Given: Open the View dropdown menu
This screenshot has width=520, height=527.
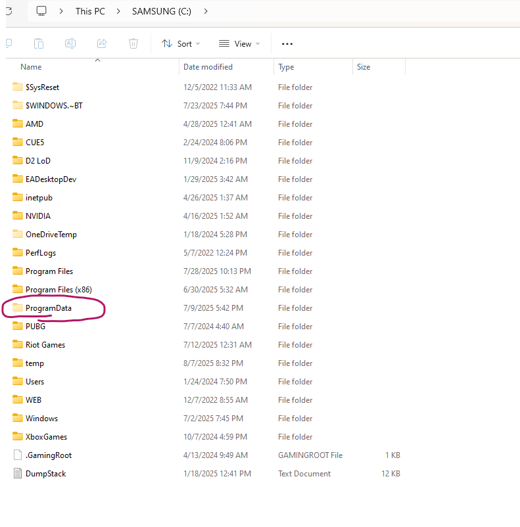Looking at the screenshot, I should pyautogui.click(x=239, y=43).
